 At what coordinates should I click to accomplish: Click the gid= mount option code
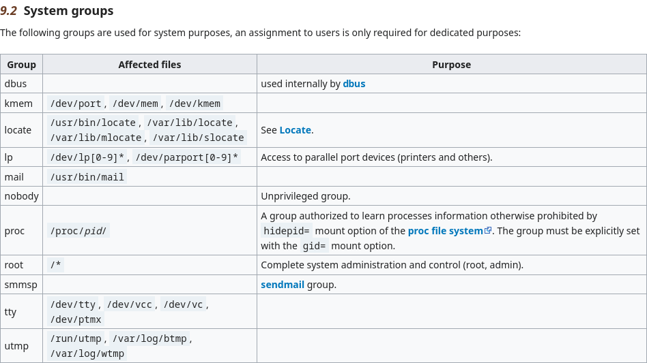coord(314,246)
